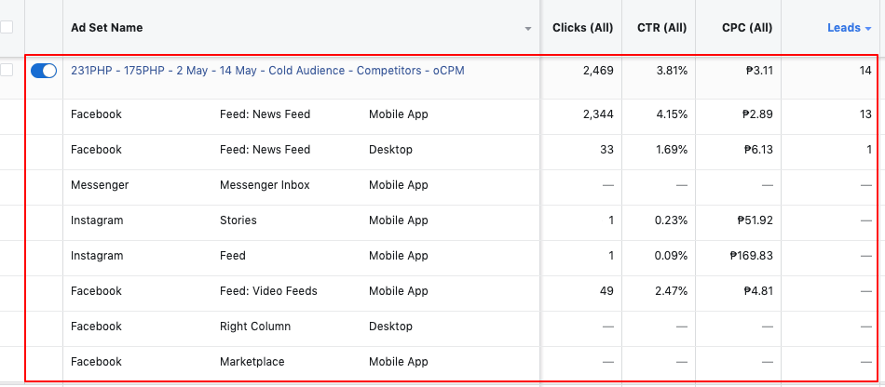Select the 0.23% CTR cell
This screenshot has height=387, width=885.
(x=671, y=220)
